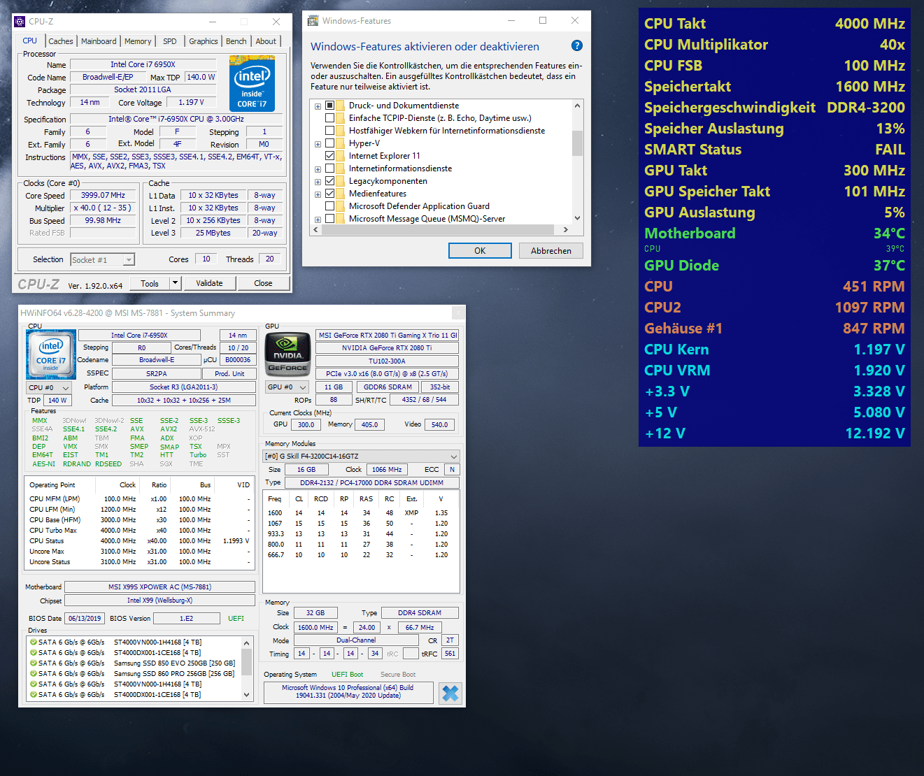Screen dimensions: 924x776
Task: Click the Core Speed value 3999.07 MHz
Action: (103, 195)
